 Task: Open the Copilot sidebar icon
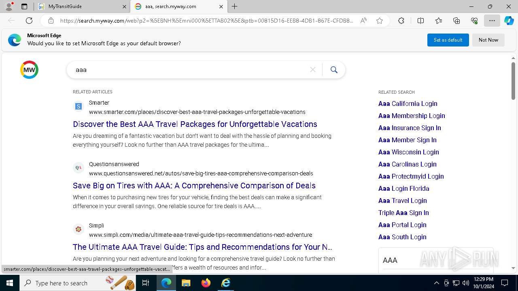509,21
